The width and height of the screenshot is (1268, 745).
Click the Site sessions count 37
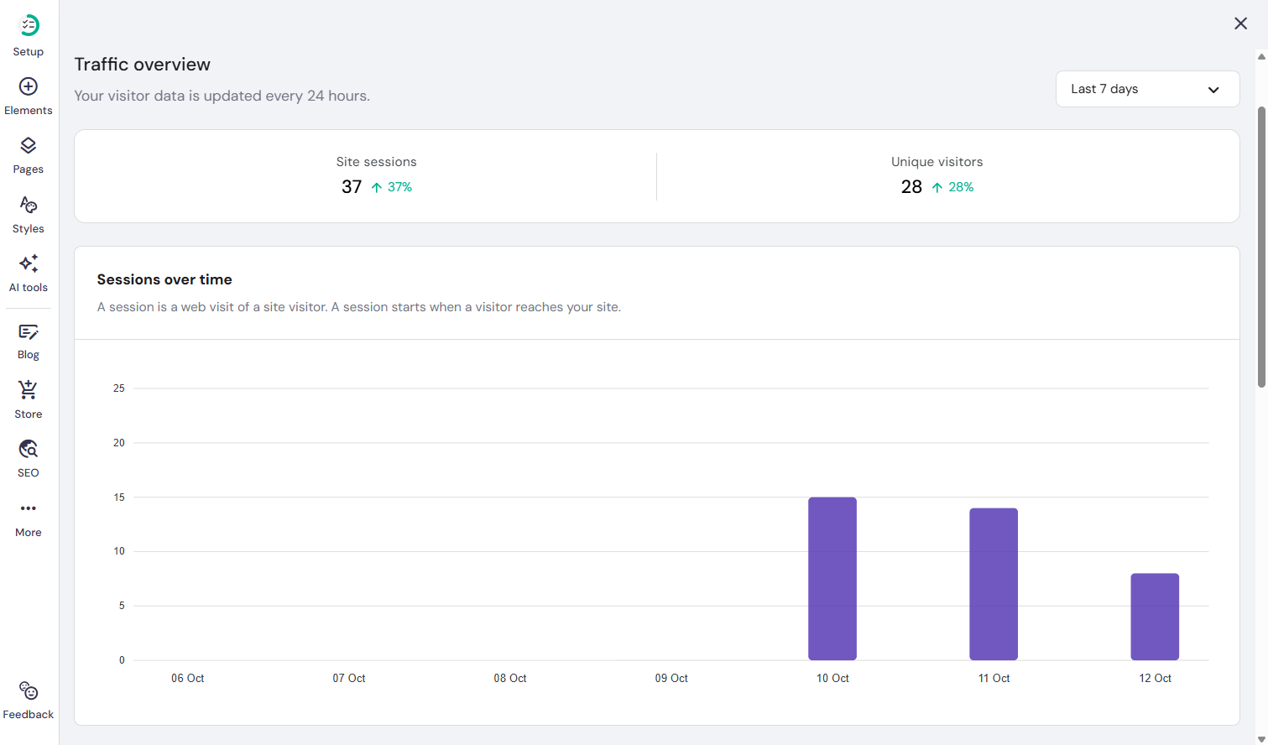[352, 187]
